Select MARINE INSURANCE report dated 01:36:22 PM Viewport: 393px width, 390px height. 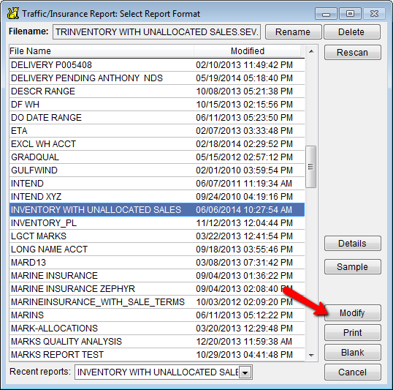pos(157,275)
